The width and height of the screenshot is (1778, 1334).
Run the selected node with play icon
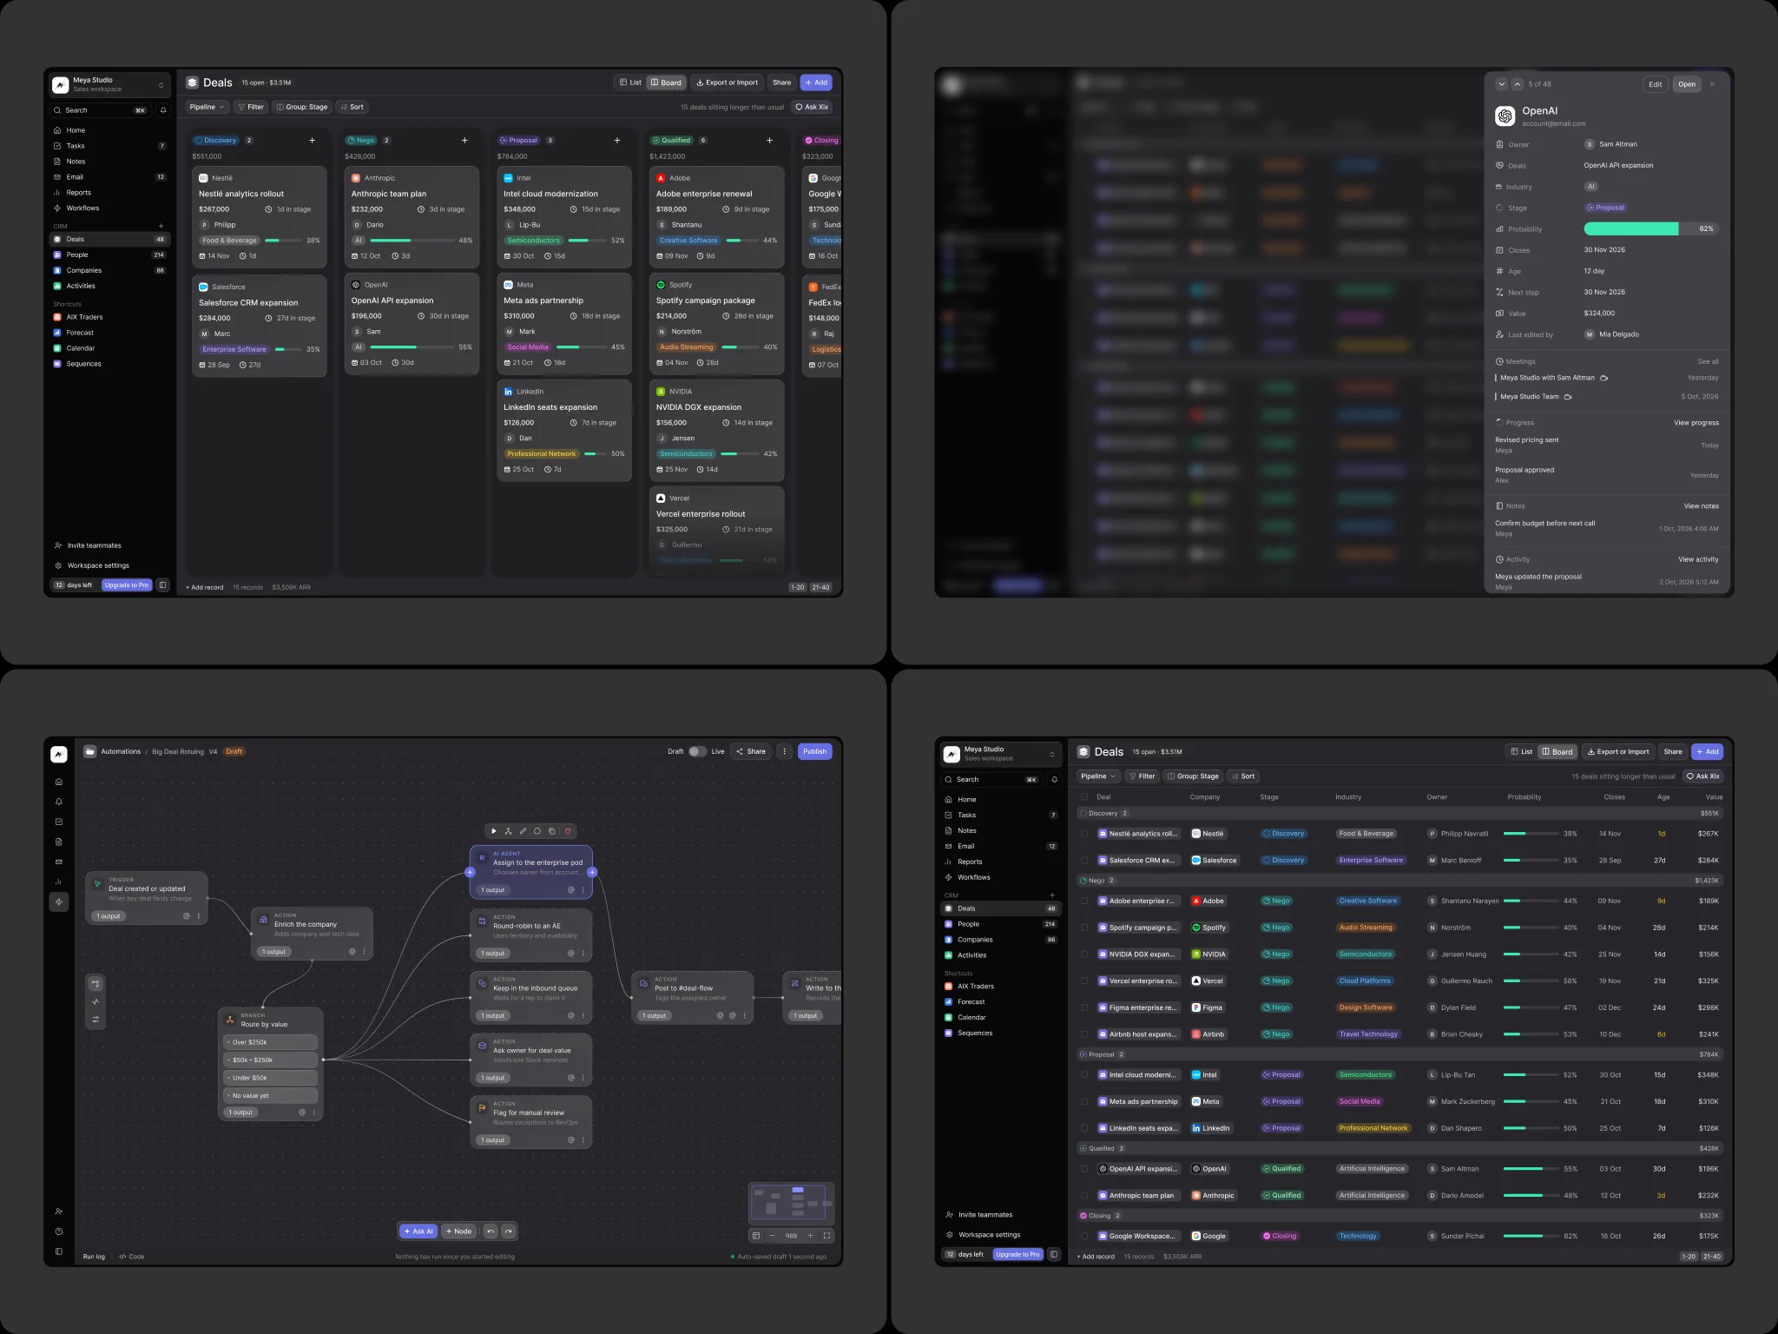point(494,831)
